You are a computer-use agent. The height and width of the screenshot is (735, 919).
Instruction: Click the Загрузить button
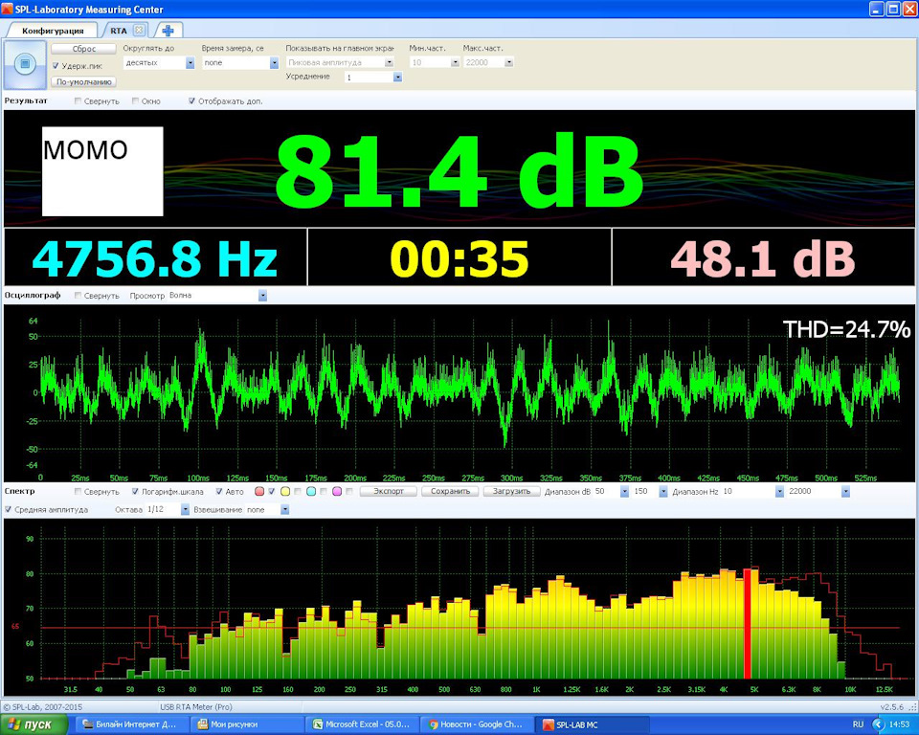click(511, 491)
